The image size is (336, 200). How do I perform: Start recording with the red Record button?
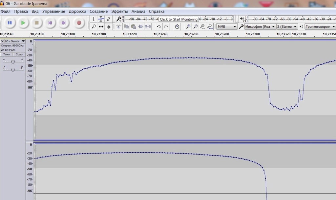pyautogui.click(x=79, y=23)
